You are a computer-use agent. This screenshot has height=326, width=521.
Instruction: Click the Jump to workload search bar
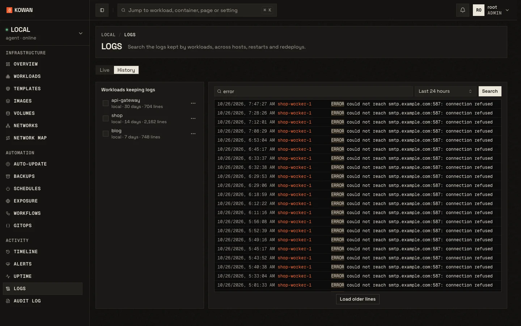(197, 10)
